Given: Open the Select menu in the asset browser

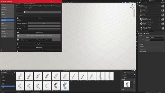Looking at the screenshot, I should tap(7, 71).
